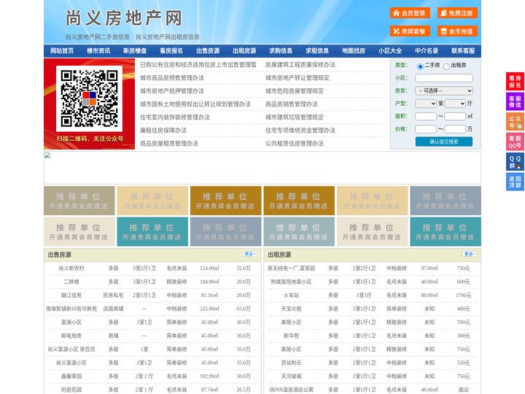Open the 楼市资讯 nav item
Screen dimensions: 525x394
(x=98, y=51)
